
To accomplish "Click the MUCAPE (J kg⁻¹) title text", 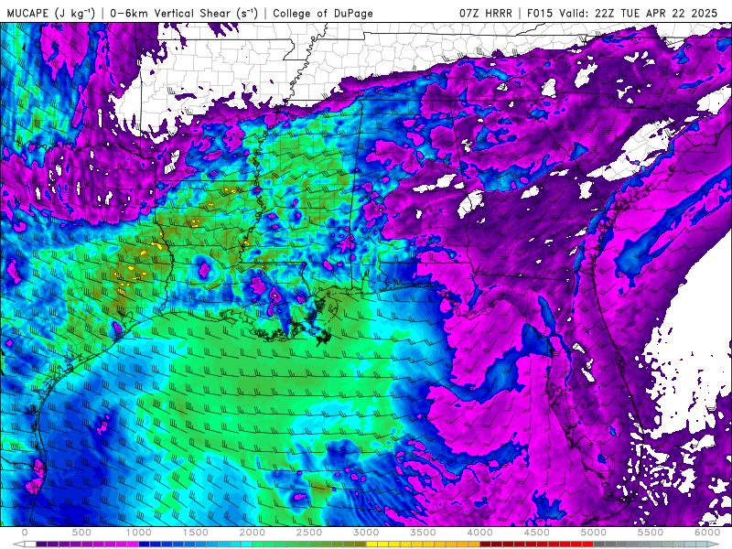I will (x=51, y=13).
